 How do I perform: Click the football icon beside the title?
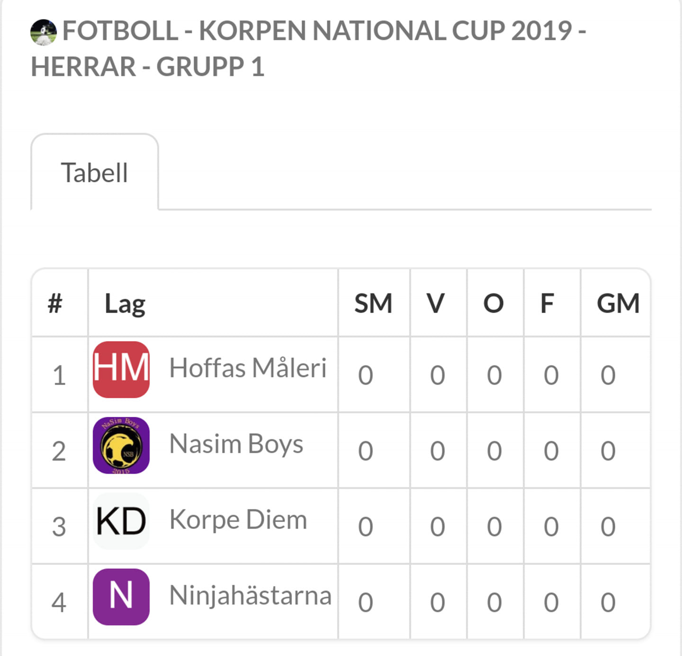click(x=43, y=32)
